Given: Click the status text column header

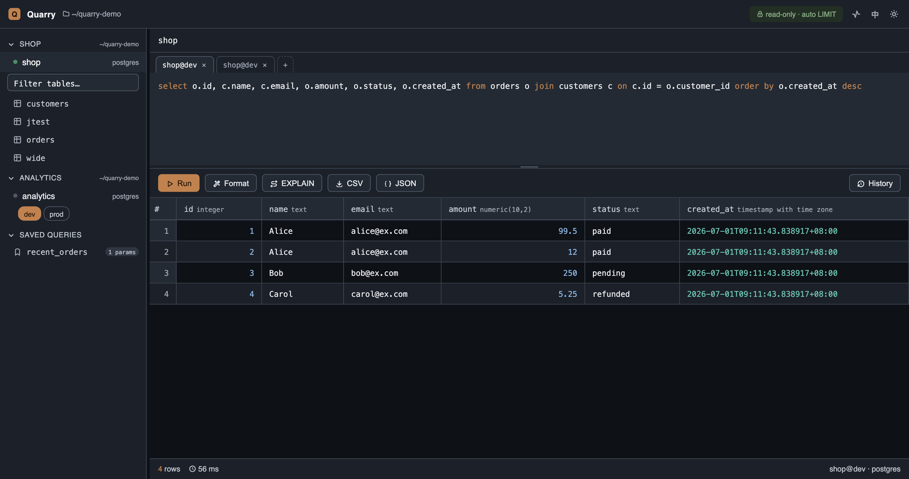Looking at the screenshot, I should [x=632, y=209].
